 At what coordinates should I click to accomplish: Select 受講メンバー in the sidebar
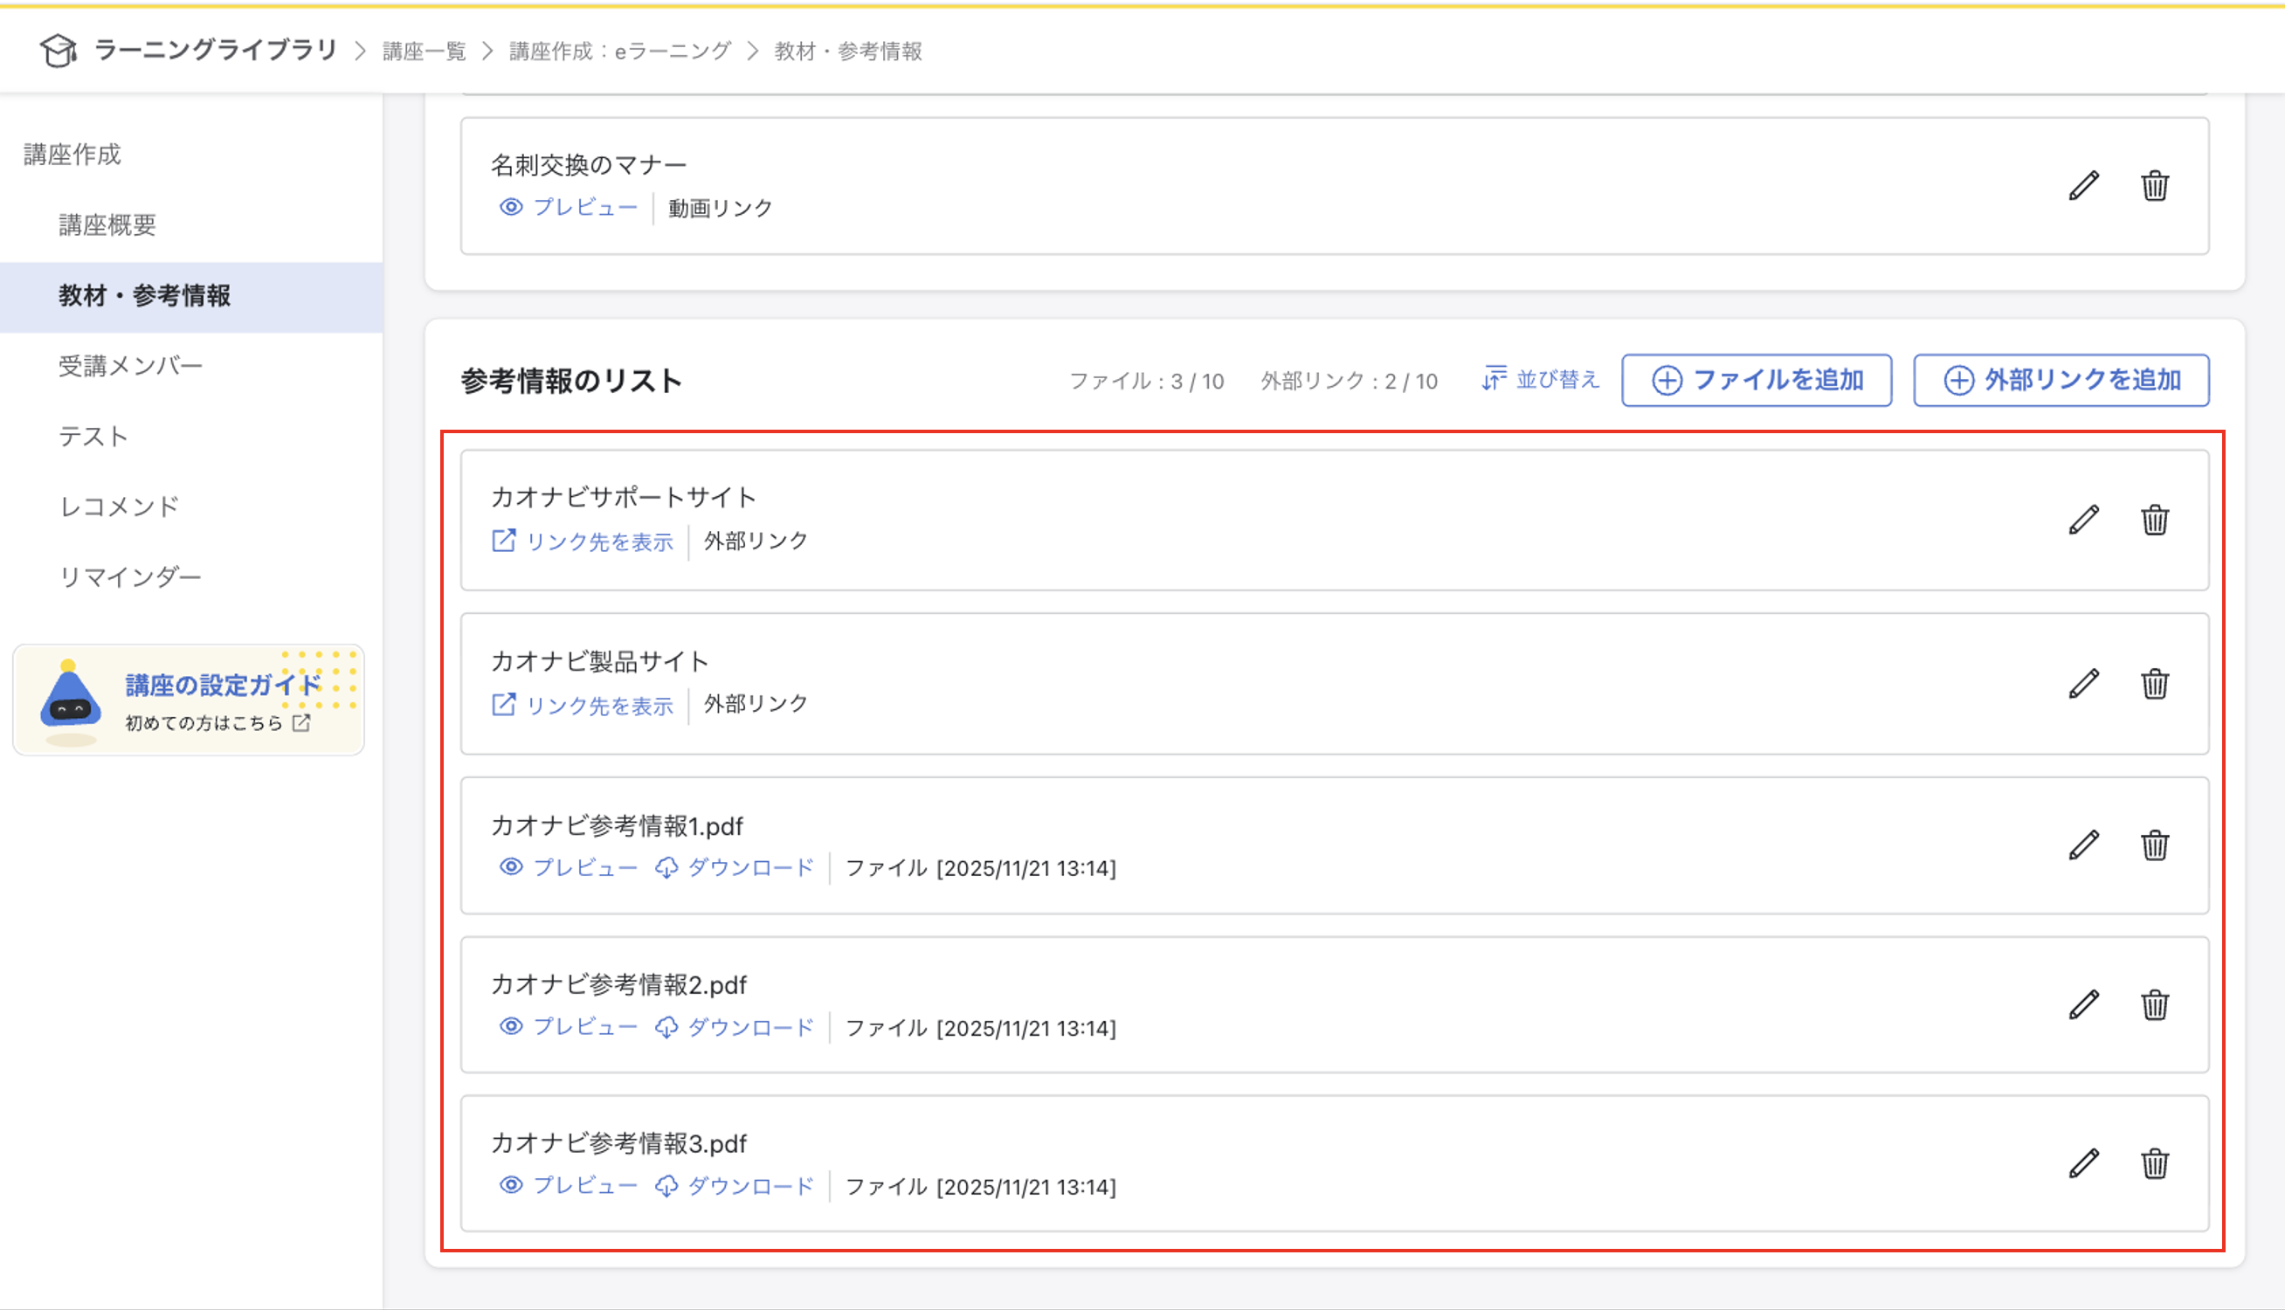[131, 365]
